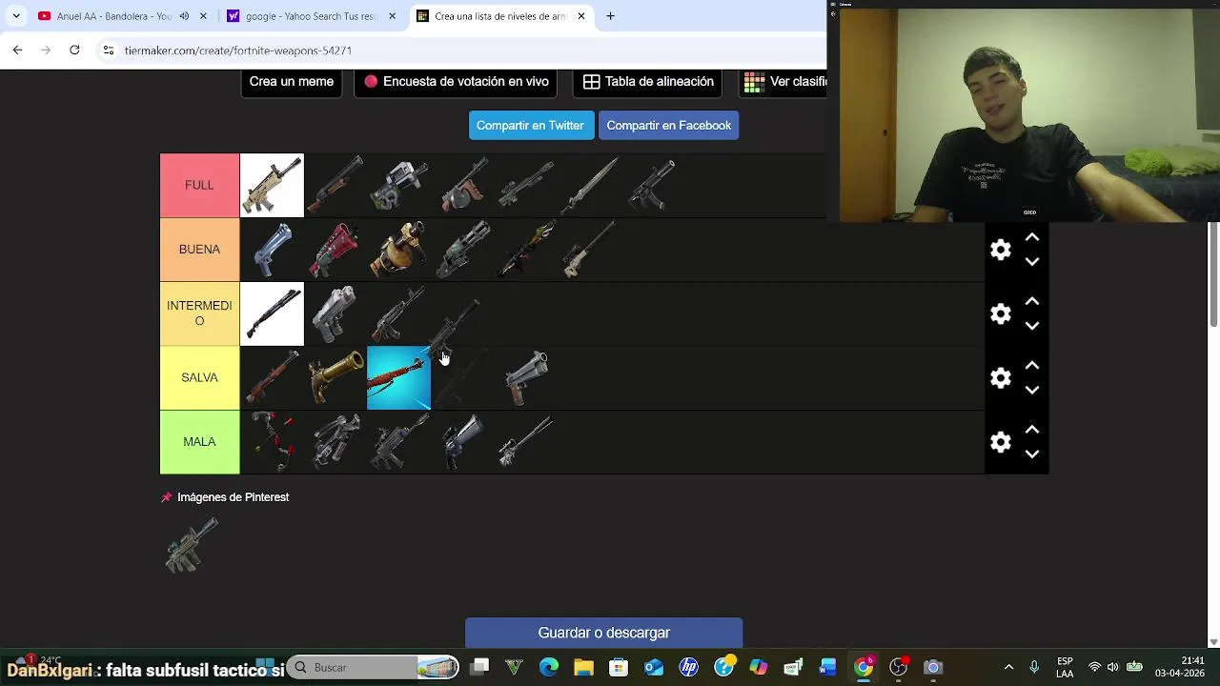This screenshot has height=686, width=1220.
Task: Click the INTERMEDIO tier label
Action: tap(199, 313)
